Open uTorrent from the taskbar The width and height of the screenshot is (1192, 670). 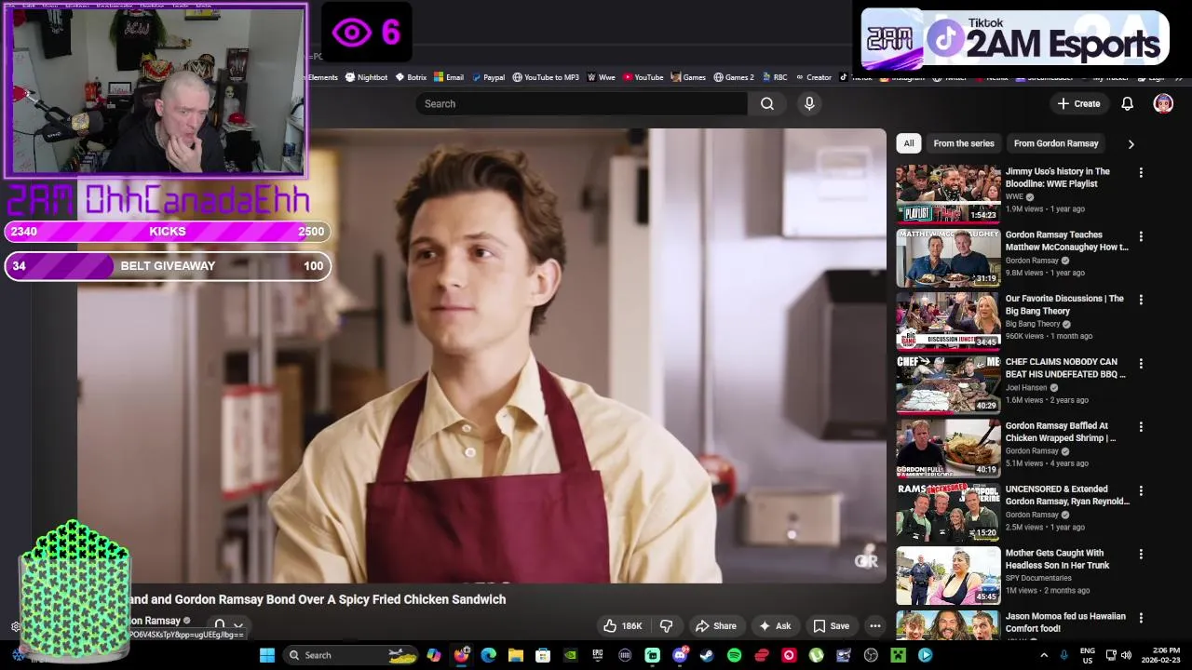(x=817, y=655)
